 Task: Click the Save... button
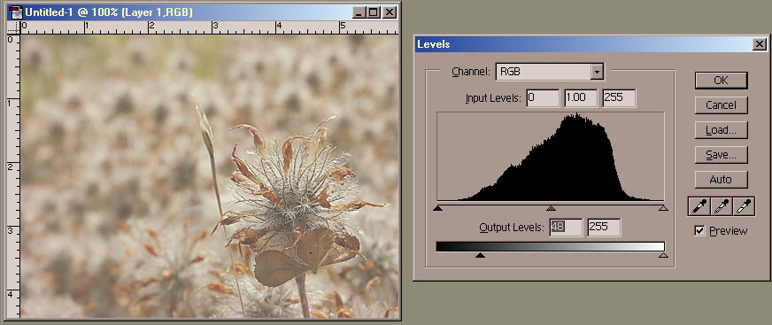pos(721,155)
